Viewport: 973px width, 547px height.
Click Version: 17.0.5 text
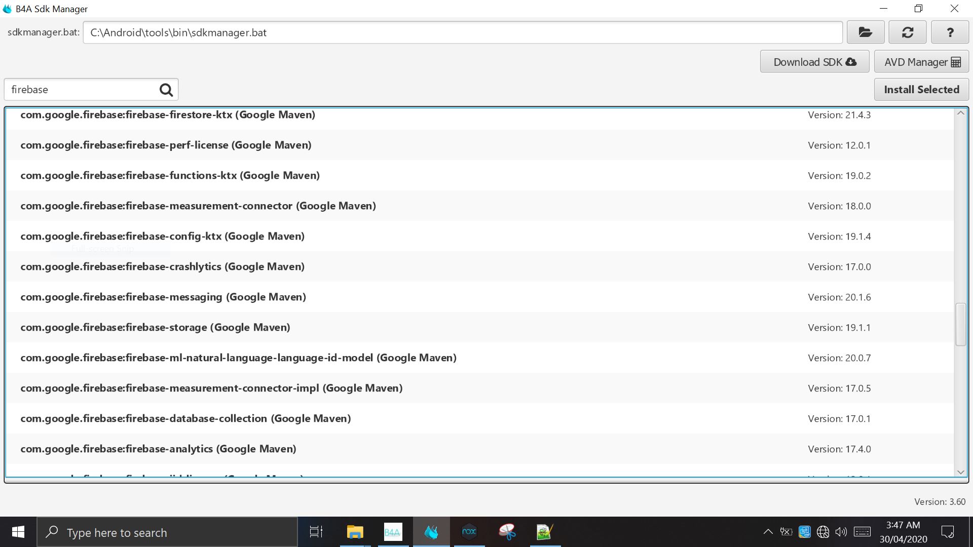coord(839,388)
